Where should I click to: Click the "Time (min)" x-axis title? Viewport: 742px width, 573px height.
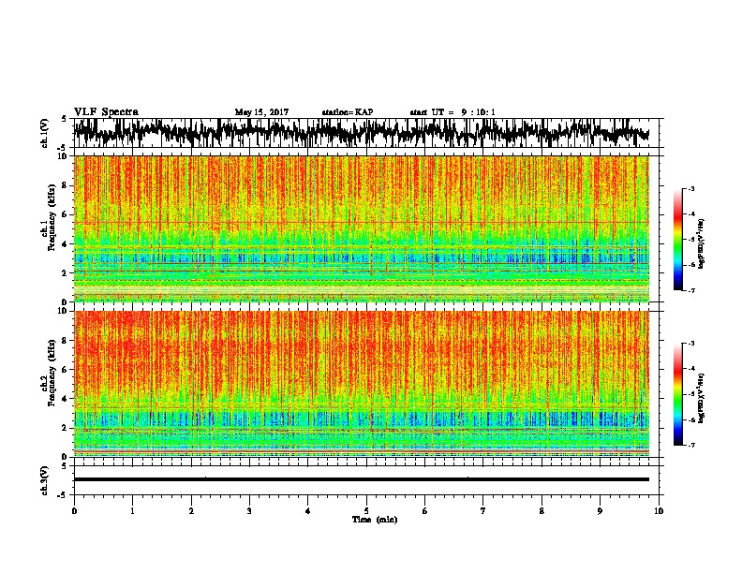point(375,520)
